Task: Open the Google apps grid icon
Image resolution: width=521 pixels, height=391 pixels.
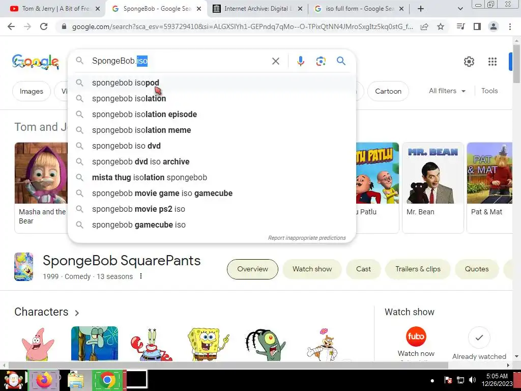Action: point(493,62)
